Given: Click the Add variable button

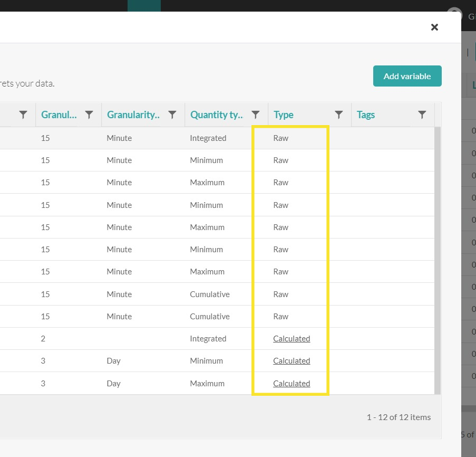Looking at the screenshot, I should (x=407, y=76).
